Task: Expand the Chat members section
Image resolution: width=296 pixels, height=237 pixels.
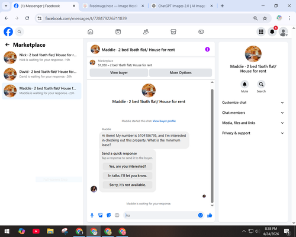Action: coord(253,113)
